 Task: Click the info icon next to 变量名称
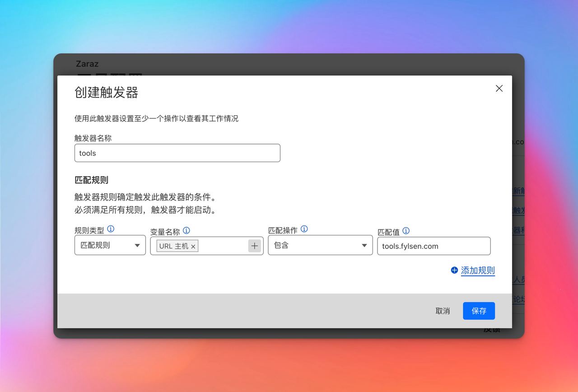pos(186,231)
